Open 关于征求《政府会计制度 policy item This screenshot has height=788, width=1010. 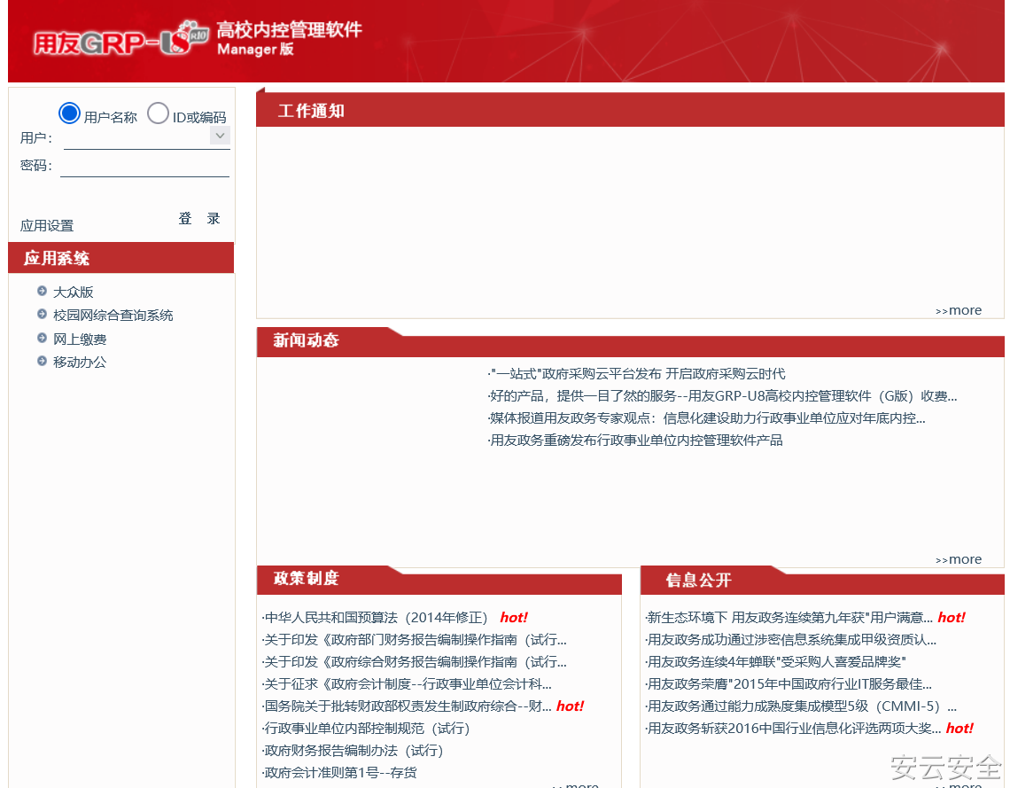[407, 683]
